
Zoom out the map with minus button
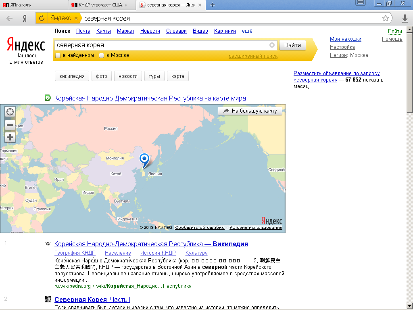point(10,125)
